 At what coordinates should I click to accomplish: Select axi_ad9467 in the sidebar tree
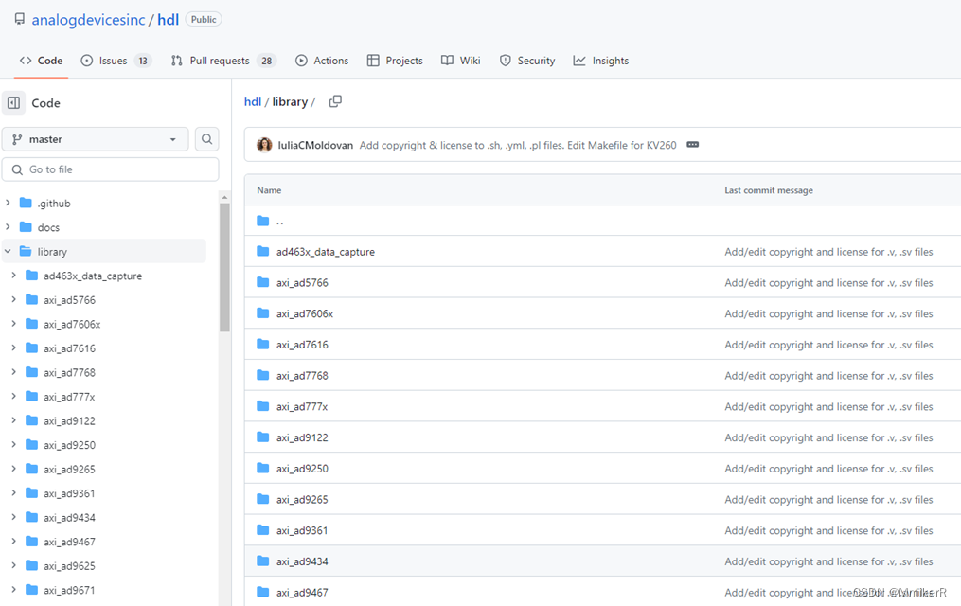[69, 542]
